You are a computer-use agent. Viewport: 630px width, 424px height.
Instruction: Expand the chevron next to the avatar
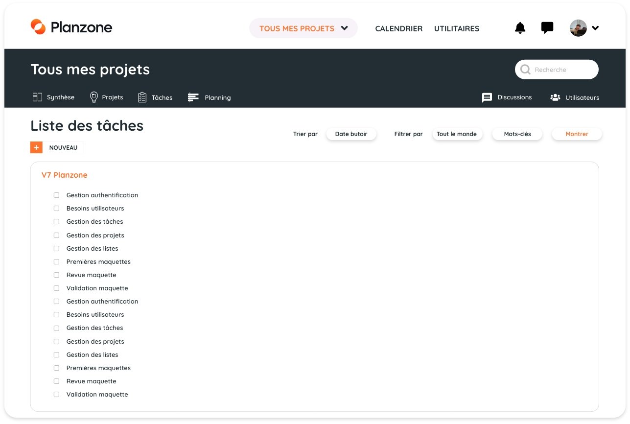(x=595, y=28)
